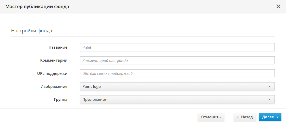The image size is (286, 126).
Task: Click the left chevron in Назад button
Action: (238, 117)
